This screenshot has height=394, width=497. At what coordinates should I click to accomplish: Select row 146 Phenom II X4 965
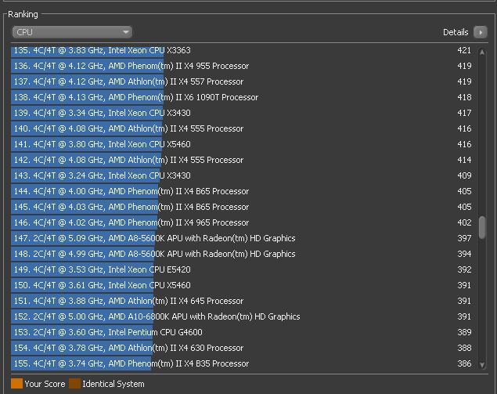tap(243, 222)
